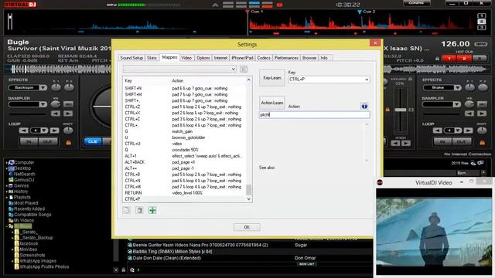Nudge right deck pitch down with left arrow
This screenshot has height=278, width=495.
(395, 143)
